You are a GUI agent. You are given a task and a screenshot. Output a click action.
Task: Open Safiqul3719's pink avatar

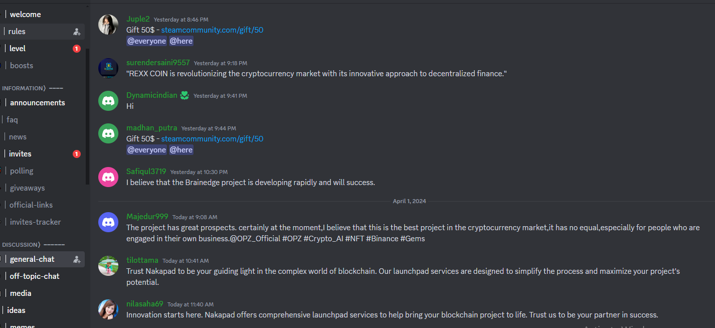(108, 177)
